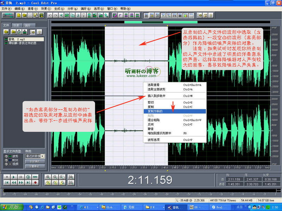Click the scissors Cut toolbar icon

pyautogui.click(x=78, y=15)
